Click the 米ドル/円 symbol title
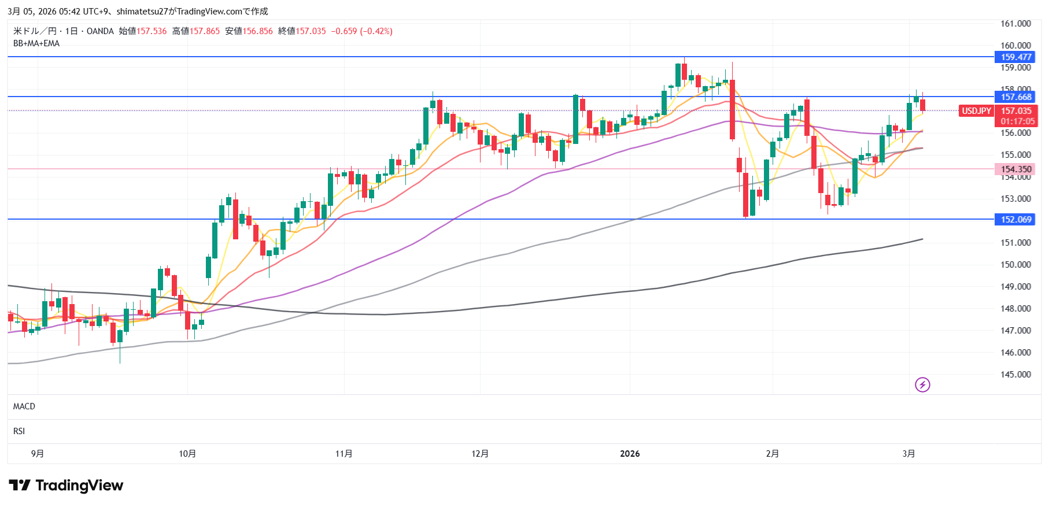Image resolution: width=1049 pixels, height=507 pixels. click(35, 31)
